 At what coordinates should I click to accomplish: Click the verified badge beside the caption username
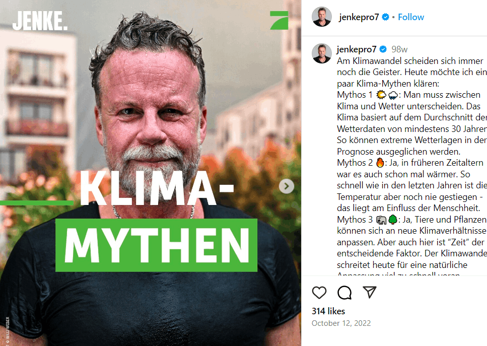pos(383,49)
